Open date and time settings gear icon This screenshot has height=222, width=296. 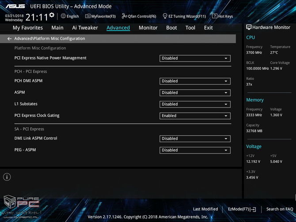click(x=52, y=15)
